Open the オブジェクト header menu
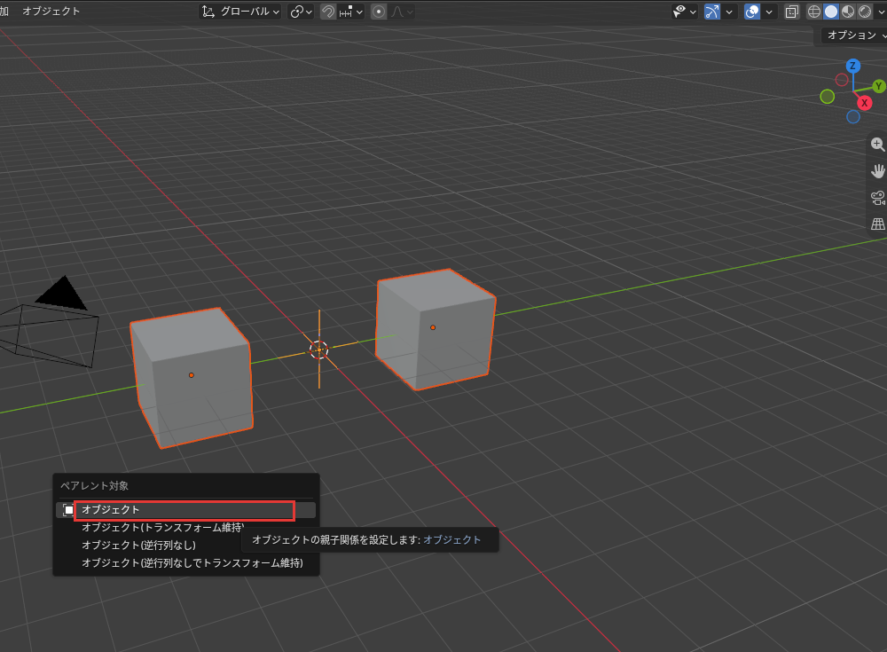The height and width of the screenshot is (652, 887). click(51, 12)
